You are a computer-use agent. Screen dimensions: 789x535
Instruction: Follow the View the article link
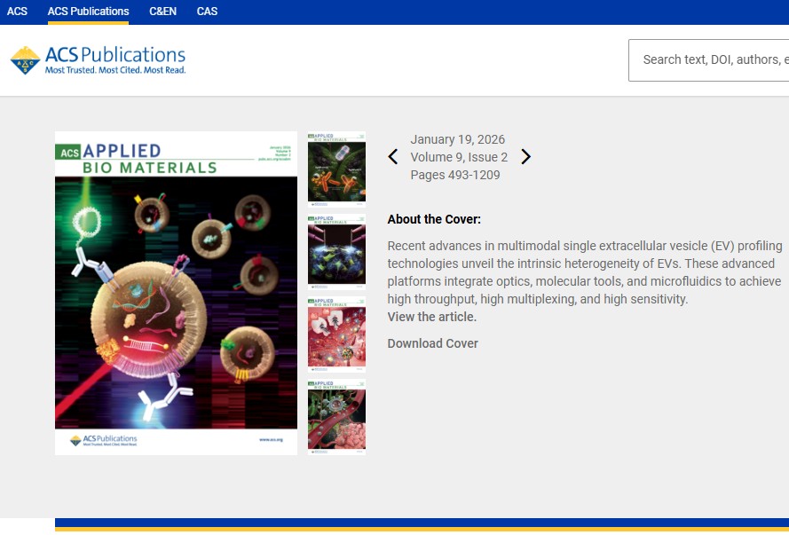pos(431,317)
